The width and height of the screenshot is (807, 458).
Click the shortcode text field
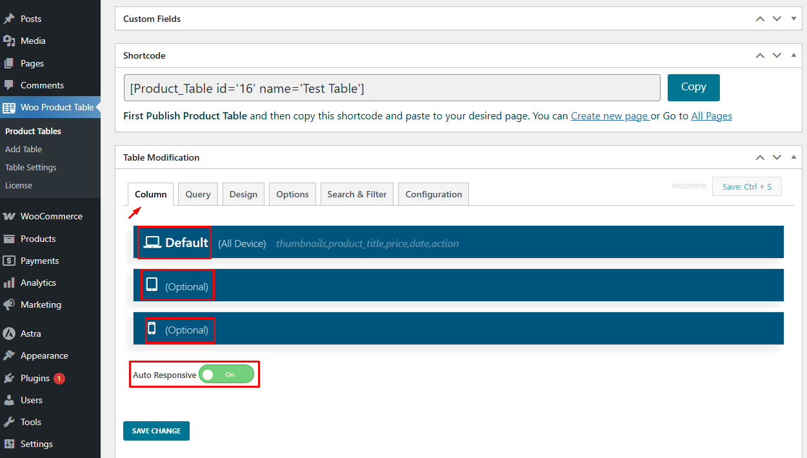coord(392,88)
